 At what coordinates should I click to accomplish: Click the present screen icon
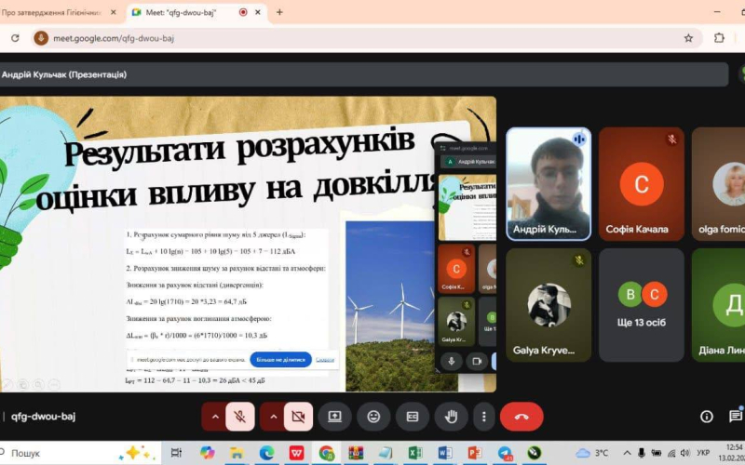pyautogui.click(x=335, y=417)
